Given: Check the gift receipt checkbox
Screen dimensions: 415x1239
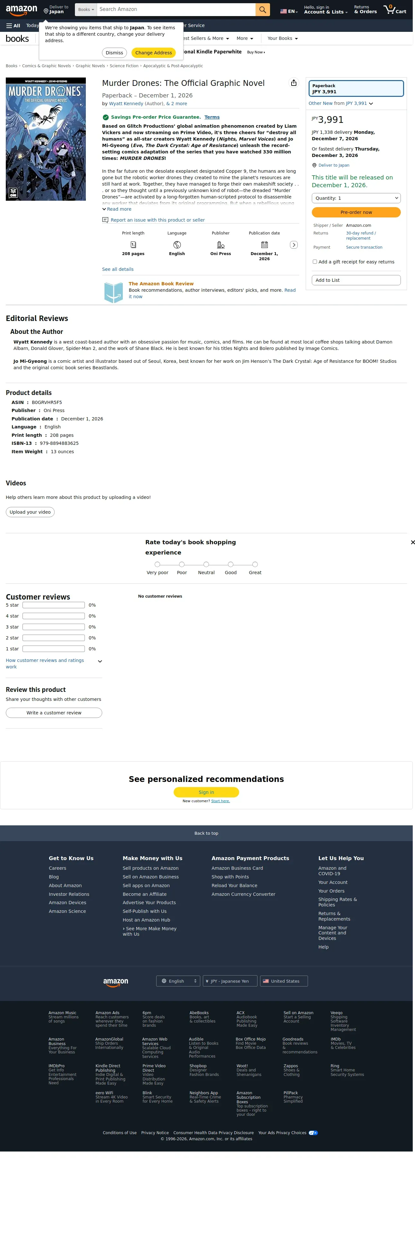Looking at the screenshot, I should 314,262.
